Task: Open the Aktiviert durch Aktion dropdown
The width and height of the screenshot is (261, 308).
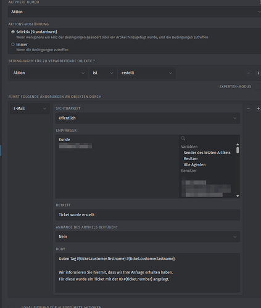Action: click(135, 12)
